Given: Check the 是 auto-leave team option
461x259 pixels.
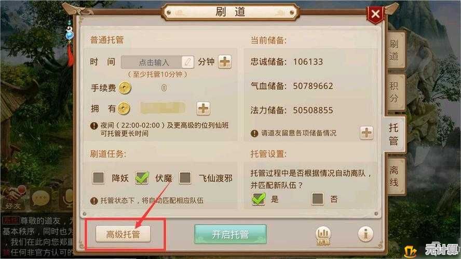Looking at the screenshot, I should point(259,199).
